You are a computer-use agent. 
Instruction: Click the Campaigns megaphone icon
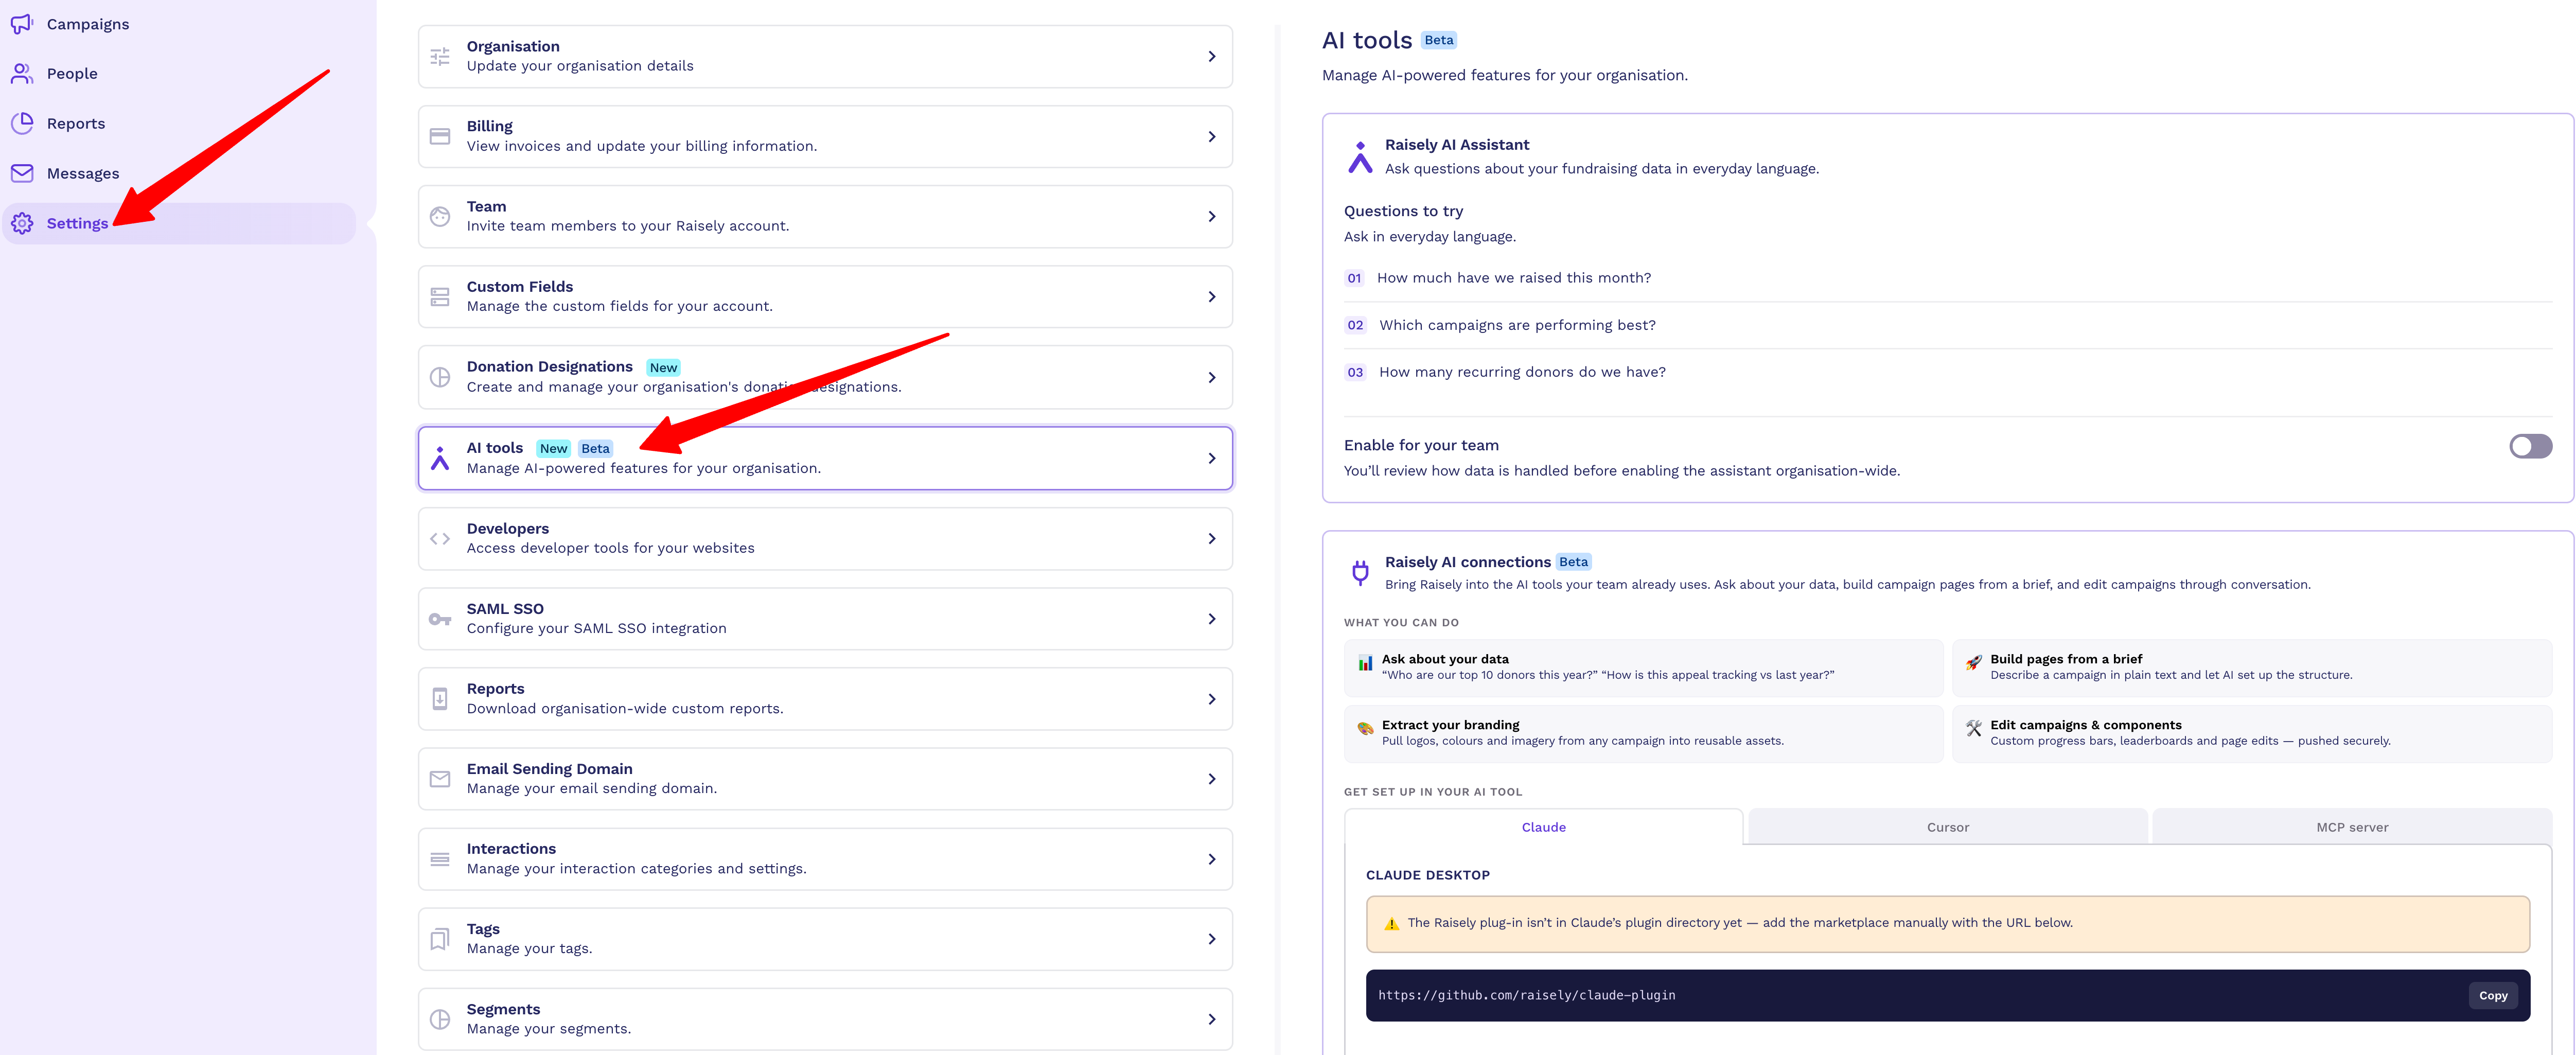[x=22, y=23]
